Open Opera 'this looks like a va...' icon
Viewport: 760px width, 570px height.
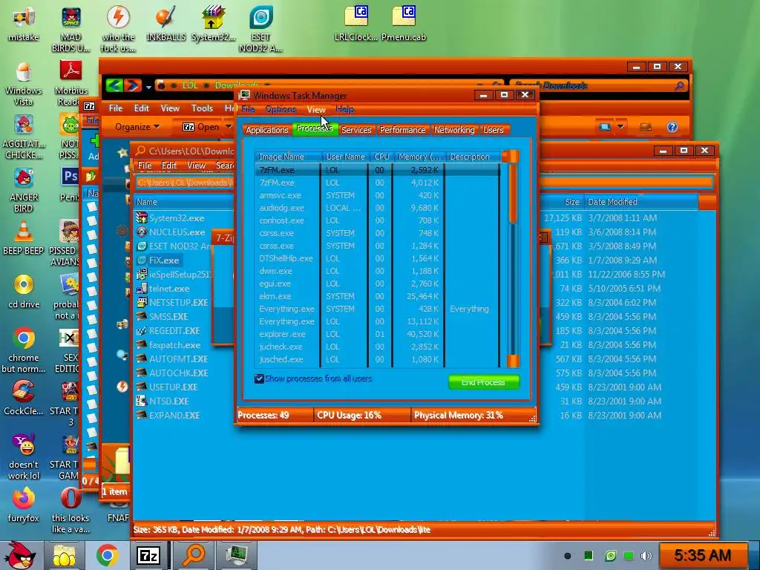(x=71, y=510)
